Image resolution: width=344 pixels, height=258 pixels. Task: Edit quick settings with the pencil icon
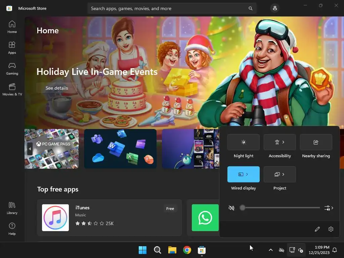(x=317, y=229)
